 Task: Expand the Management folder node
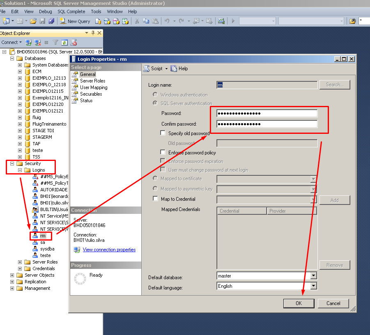[x=12, y=288]
